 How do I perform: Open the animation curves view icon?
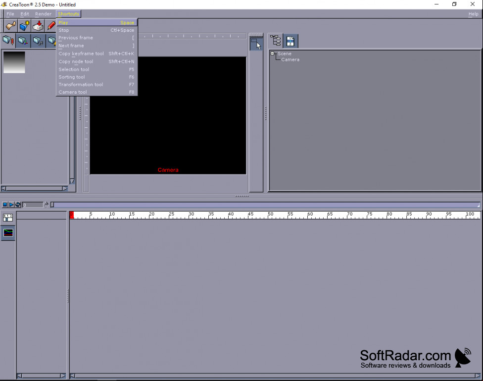(8, 232)
